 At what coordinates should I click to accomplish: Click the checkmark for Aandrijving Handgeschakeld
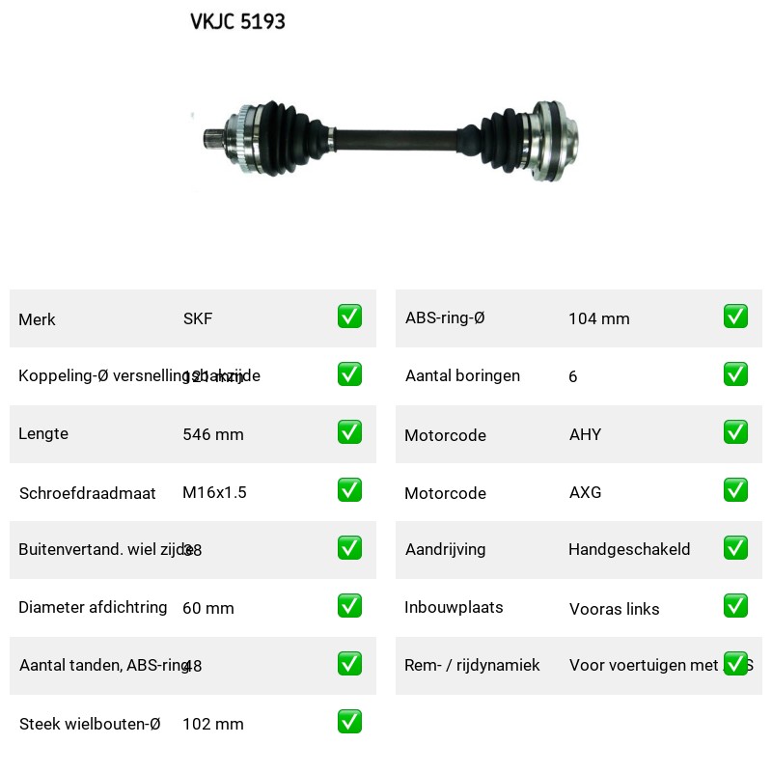[x=735, y=548]
